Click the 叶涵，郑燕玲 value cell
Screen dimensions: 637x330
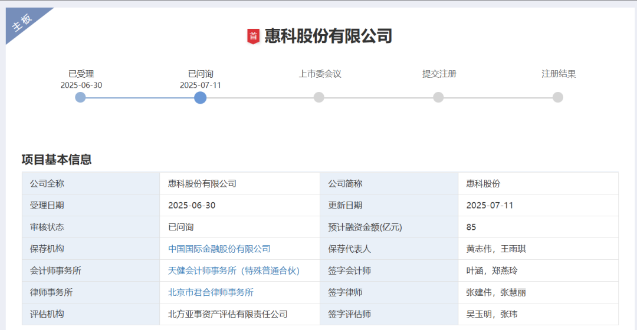tap(539, 270)
